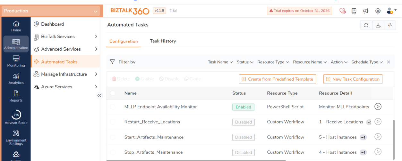Run the Restart_Receive_Locations task
The width and height of the screenshot is (402, 161).
coord(378,122)
